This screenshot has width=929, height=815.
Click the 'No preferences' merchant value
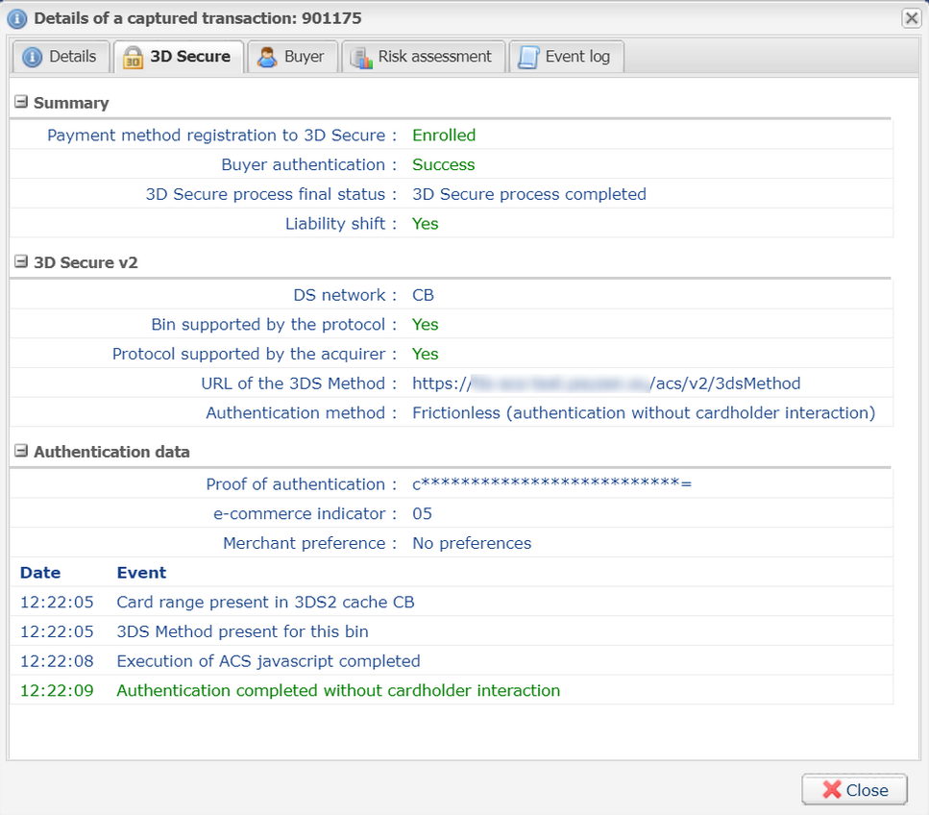pyautogui.click(x=472, y=543)
